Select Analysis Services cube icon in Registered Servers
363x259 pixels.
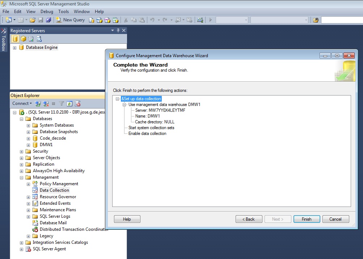[x=24, y=39]
